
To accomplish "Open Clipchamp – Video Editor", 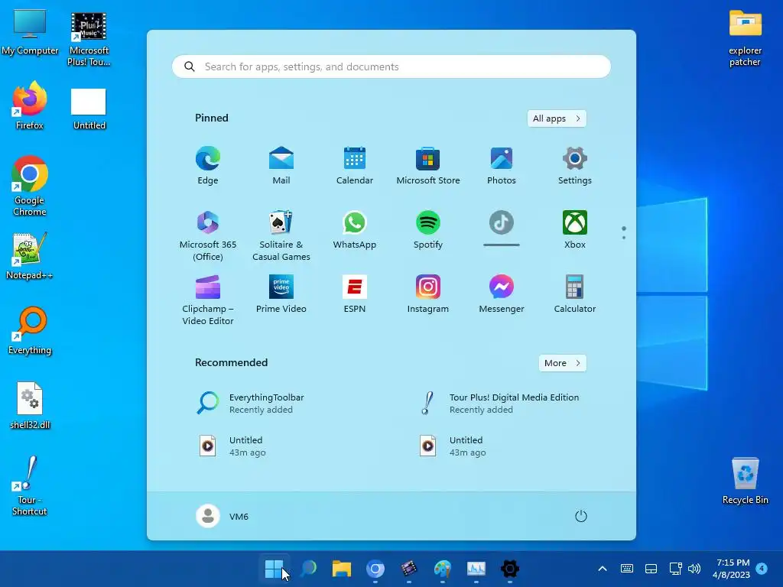I will click(208, 300).
